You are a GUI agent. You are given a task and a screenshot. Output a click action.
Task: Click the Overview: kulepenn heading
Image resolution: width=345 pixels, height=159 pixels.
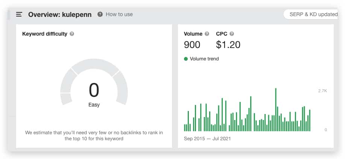[x=60, y=15]
